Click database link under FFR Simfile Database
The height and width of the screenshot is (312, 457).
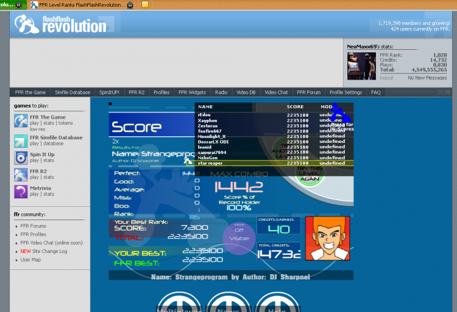tap(54, 144)
